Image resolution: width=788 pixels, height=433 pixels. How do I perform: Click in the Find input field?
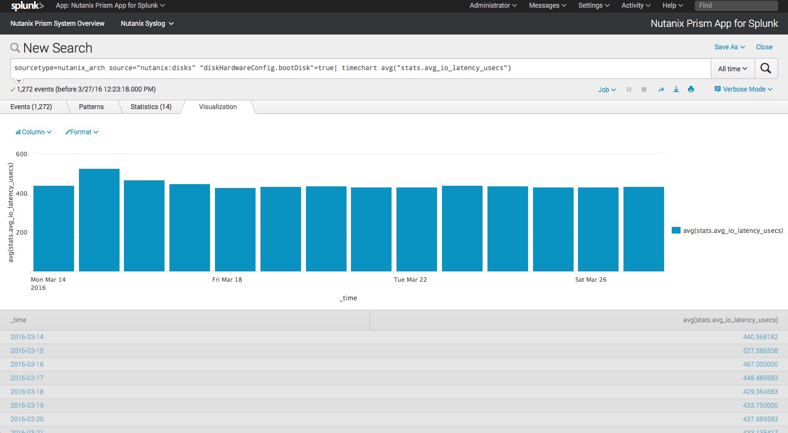coord(736,5)
